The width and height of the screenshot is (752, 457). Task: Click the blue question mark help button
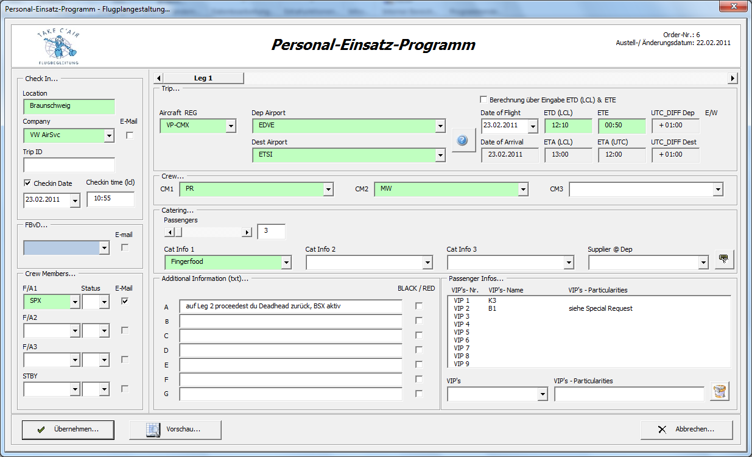(463, 141)
